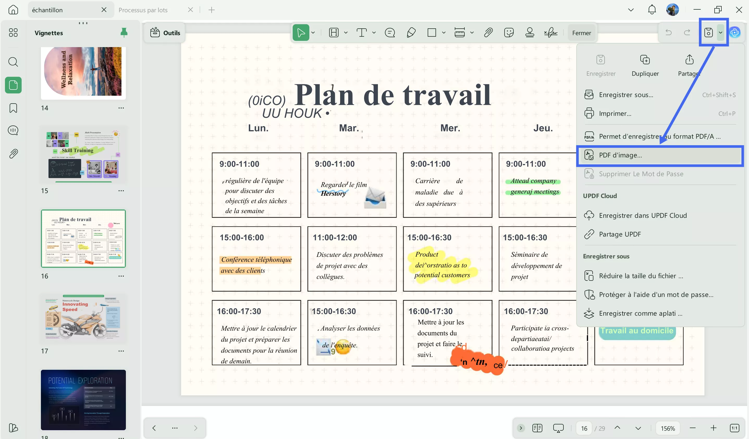Select the Text tool in the toolbar

tap(361, 32)
